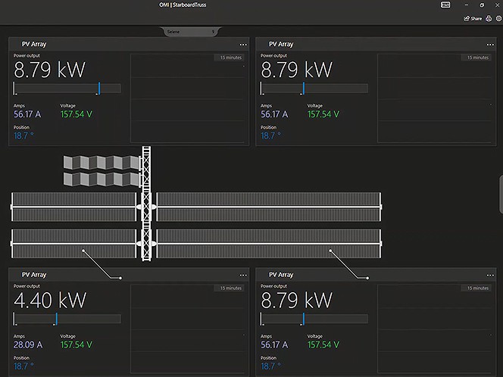Click the Share button in the header
The height and width of the screenshot is (377, 503).
473,18
